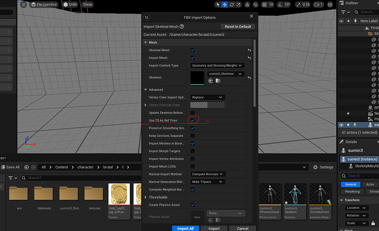Expand Vertex Override Color row
The height and width of the screenshot is (231, 379).
(x=146, y=105)
